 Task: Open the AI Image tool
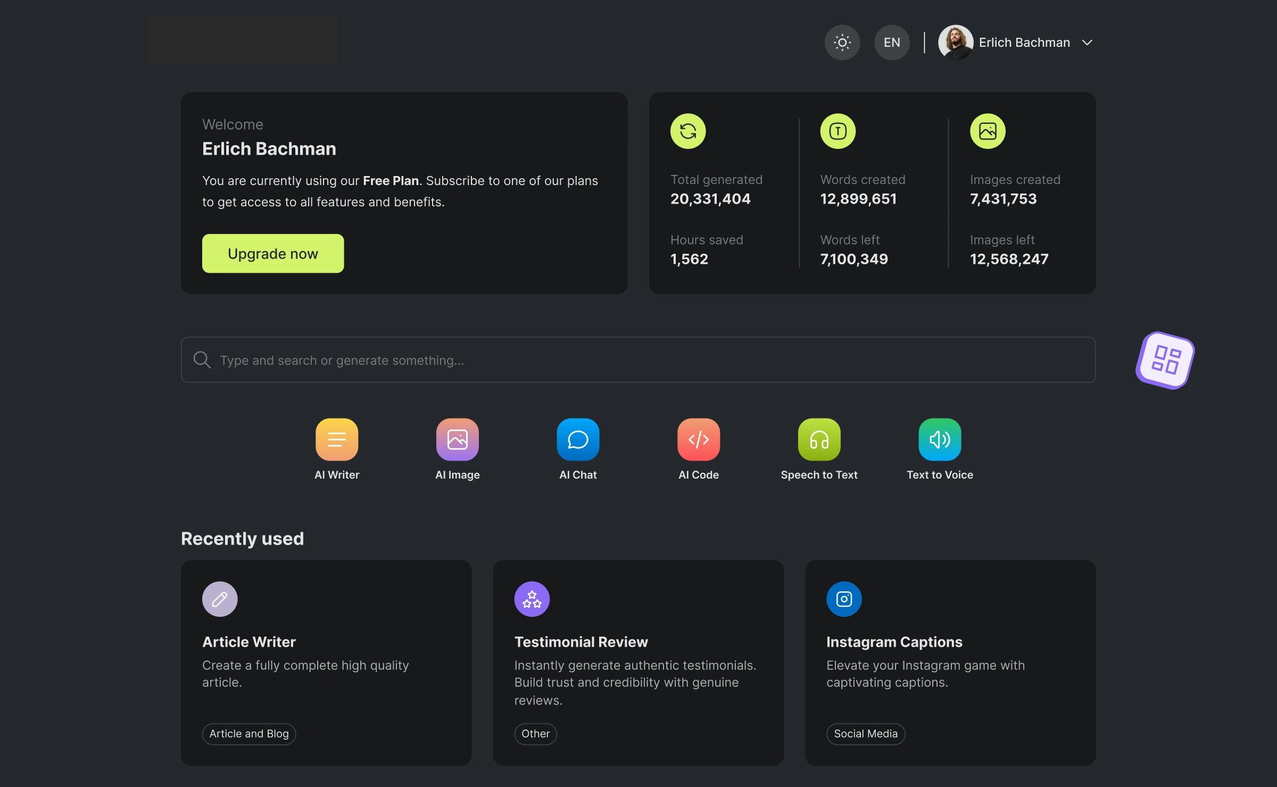click(x=457, y=439)
